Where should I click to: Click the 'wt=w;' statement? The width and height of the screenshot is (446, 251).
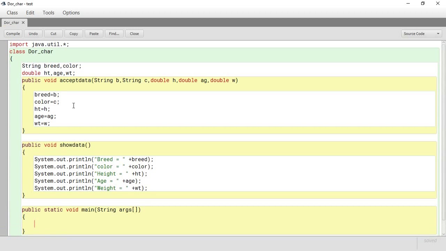[42, 123]
